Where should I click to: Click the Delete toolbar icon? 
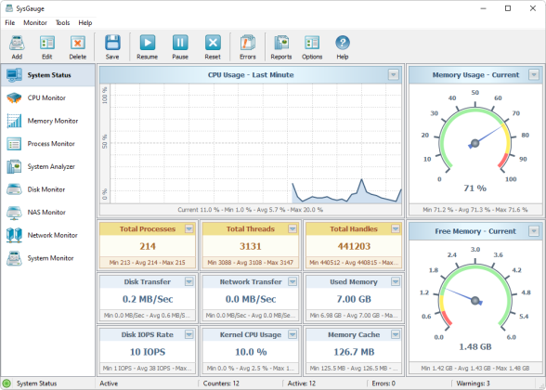coord(78,43)
